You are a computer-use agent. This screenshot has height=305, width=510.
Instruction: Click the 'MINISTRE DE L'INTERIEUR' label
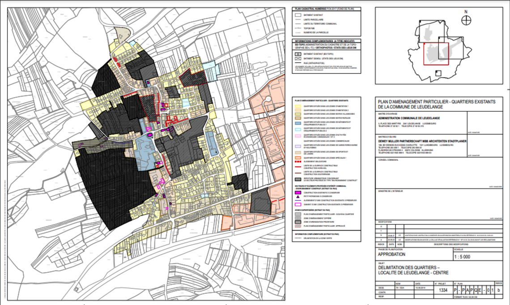click(x=390, y=191)
